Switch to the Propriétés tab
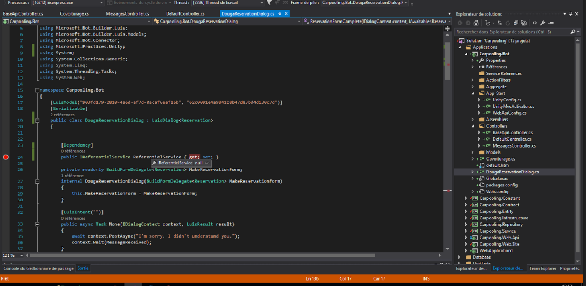 tap(569, 268)
